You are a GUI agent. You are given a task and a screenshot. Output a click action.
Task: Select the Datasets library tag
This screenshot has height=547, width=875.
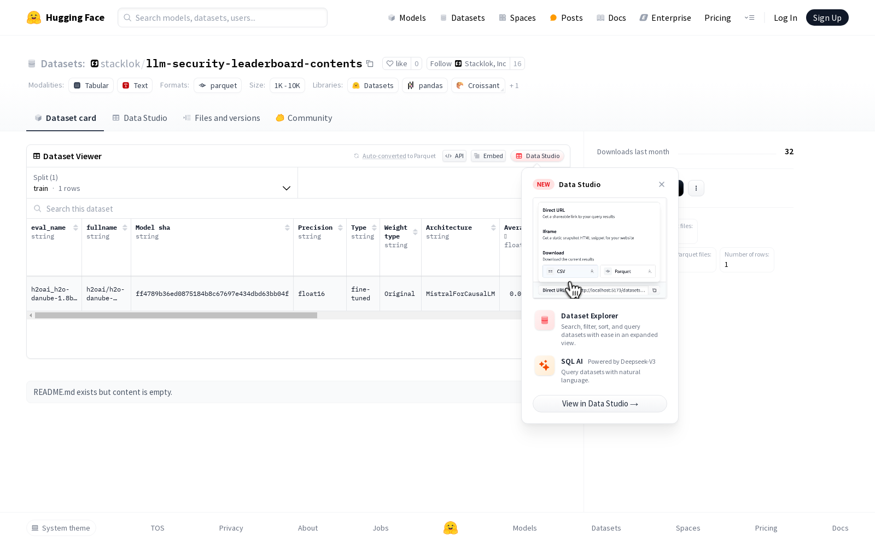click(x=373, y=85)
